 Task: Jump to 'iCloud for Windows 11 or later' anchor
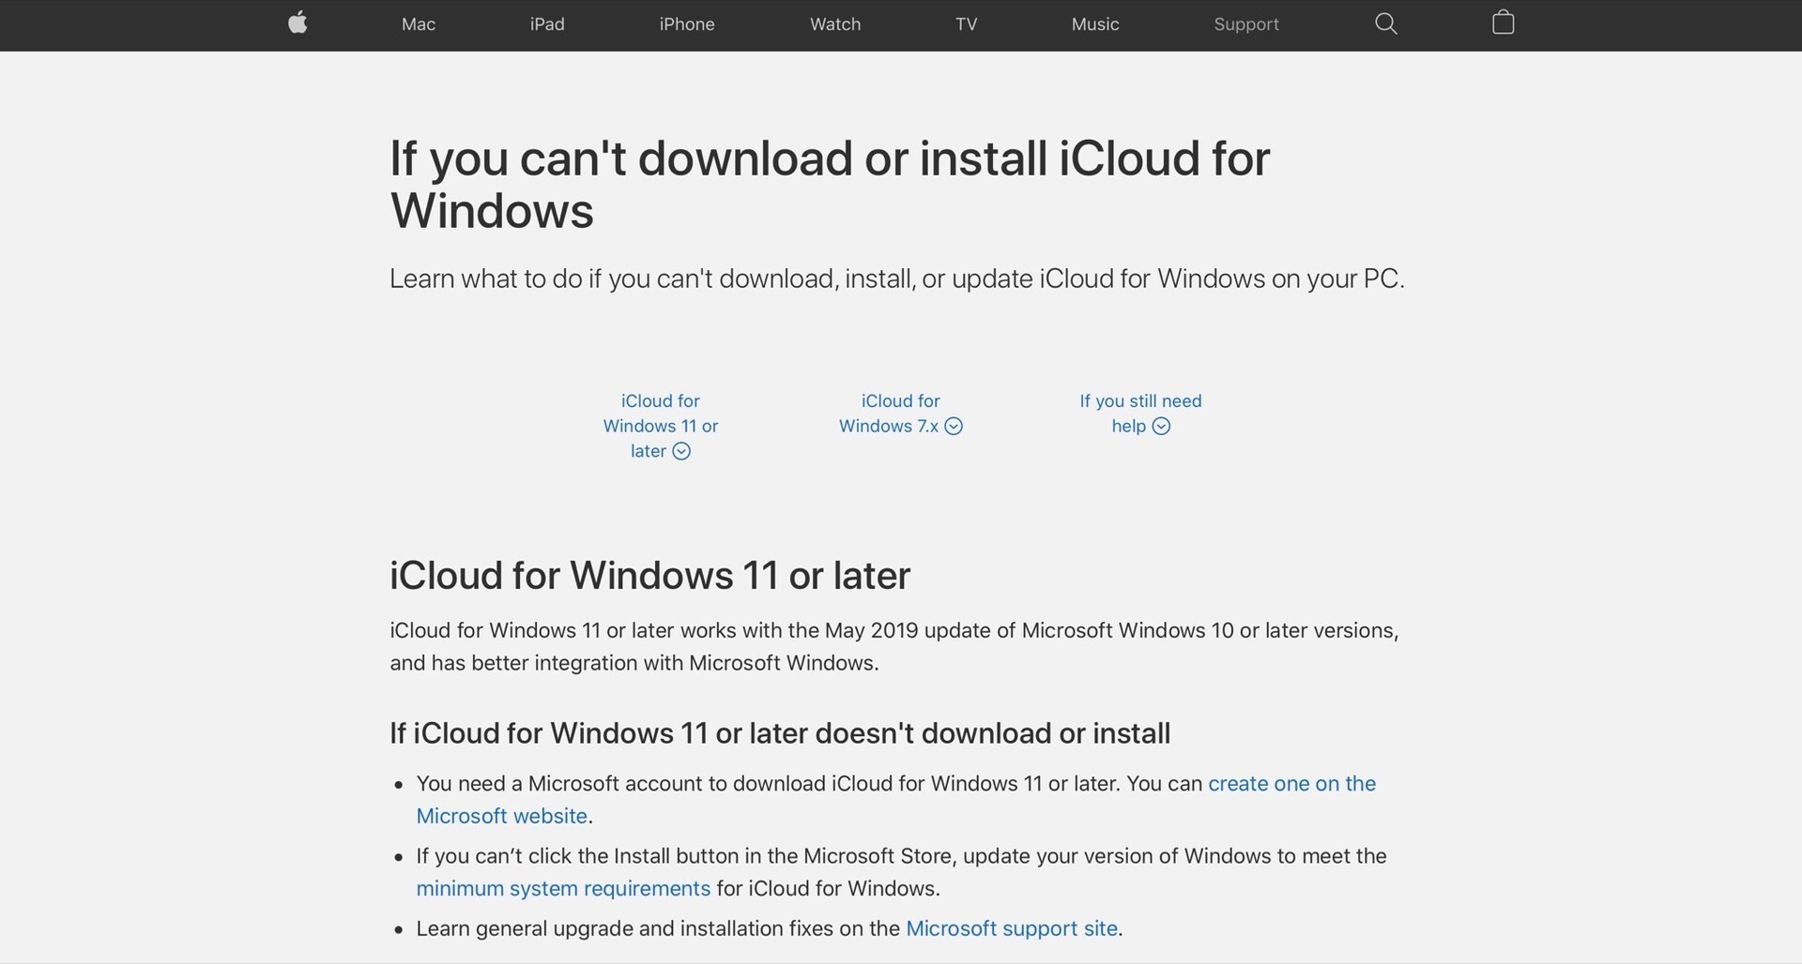(x=660, y=426)
